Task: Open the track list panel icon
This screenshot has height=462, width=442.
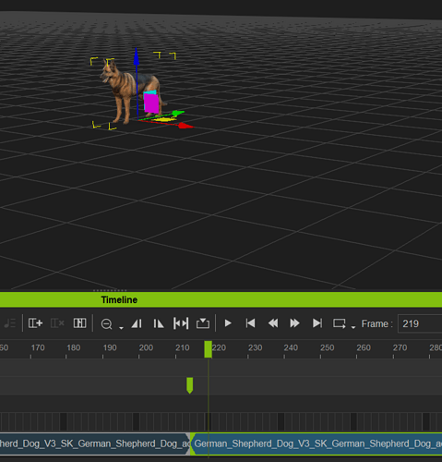Action: click(x=79, y=323)
